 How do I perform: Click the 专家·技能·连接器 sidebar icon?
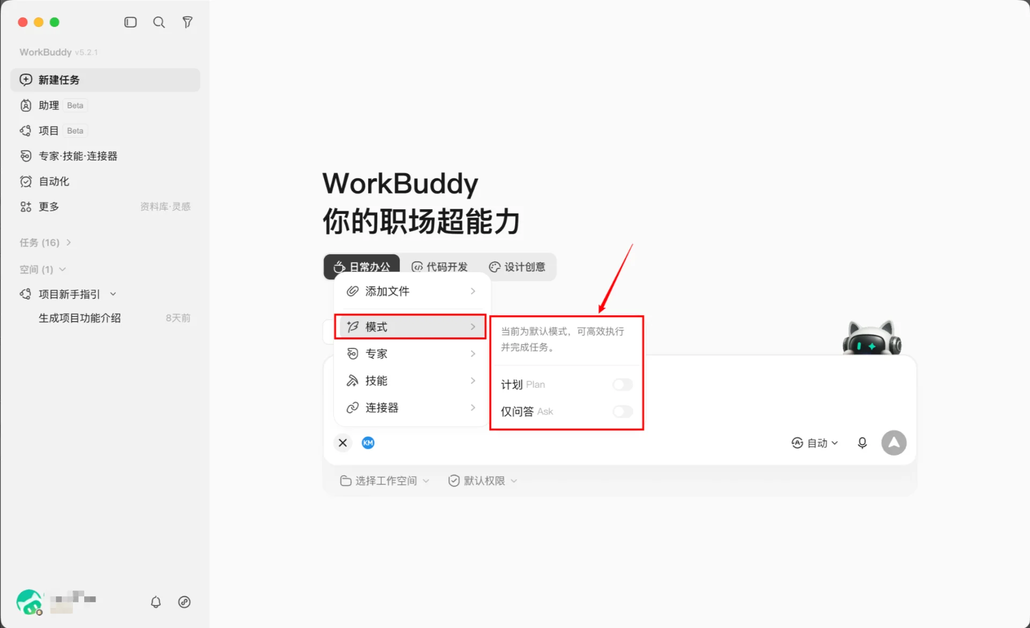point(26,156)
